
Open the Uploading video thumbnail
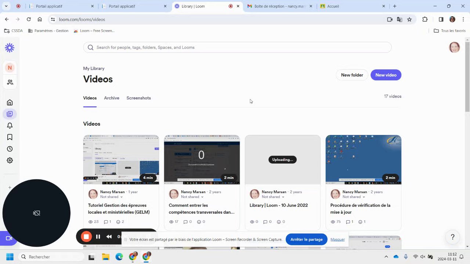[x=283, y=159]
